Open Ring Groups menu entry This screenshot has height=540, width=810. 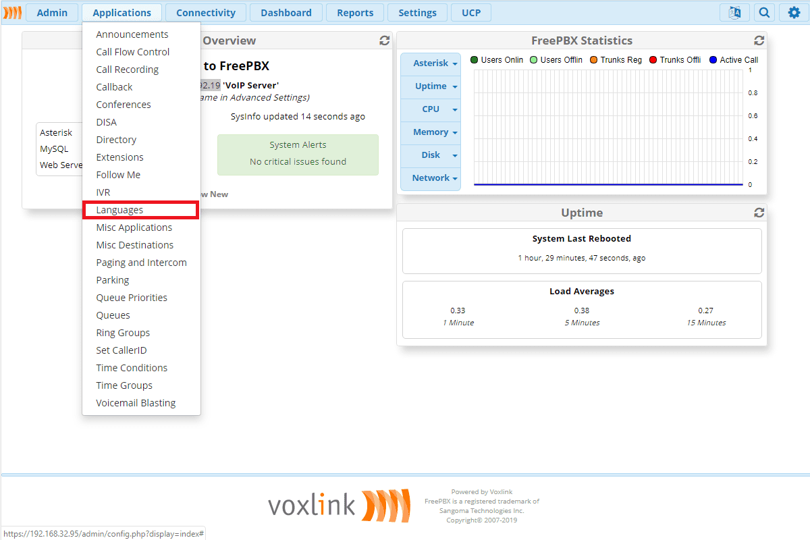[123, 333]
